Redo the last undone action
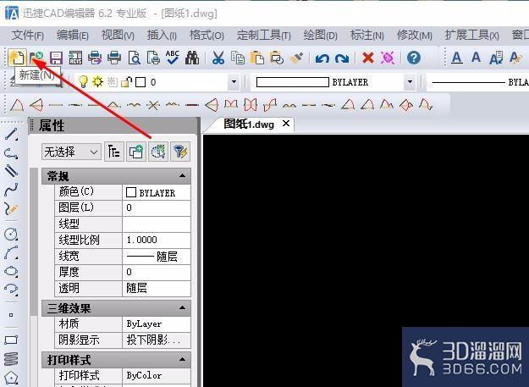The image size is (529, 387). [342, 58]
